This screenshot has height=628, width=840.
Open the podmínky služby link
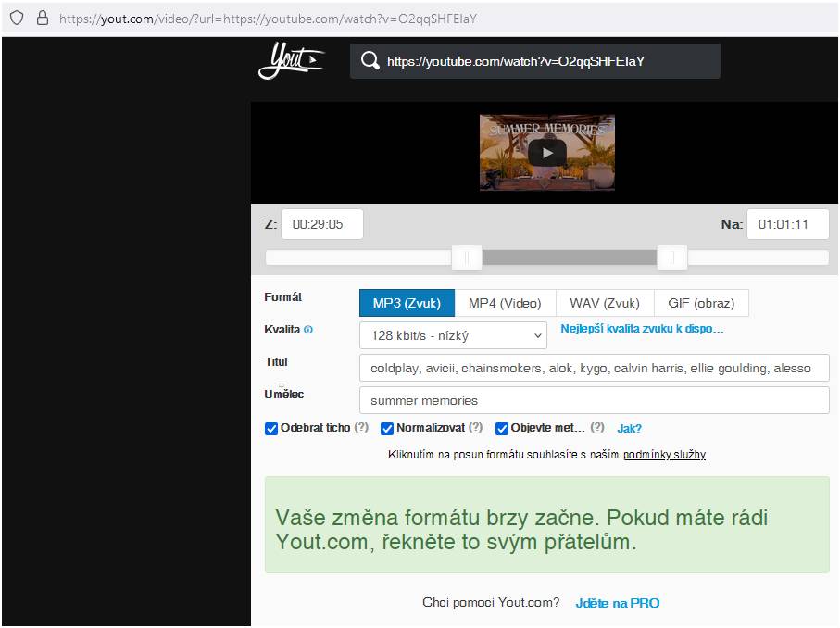pyautogui.click(x=664, y=455)
